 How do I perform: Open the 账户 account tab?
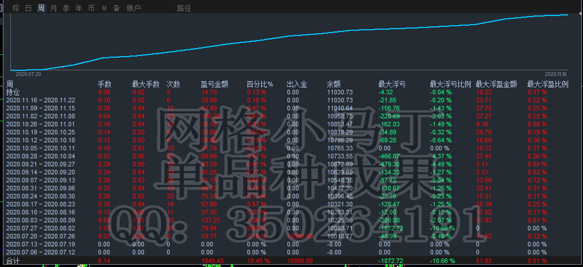point(133,8)
